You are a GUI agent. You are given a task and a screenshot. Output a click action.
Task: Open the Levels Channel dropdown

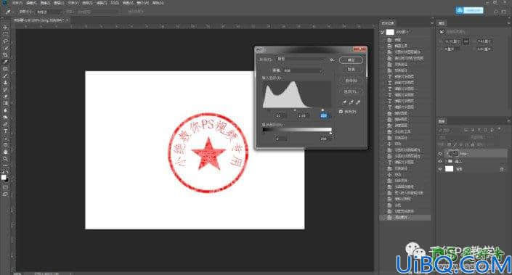tap(303, 70)
